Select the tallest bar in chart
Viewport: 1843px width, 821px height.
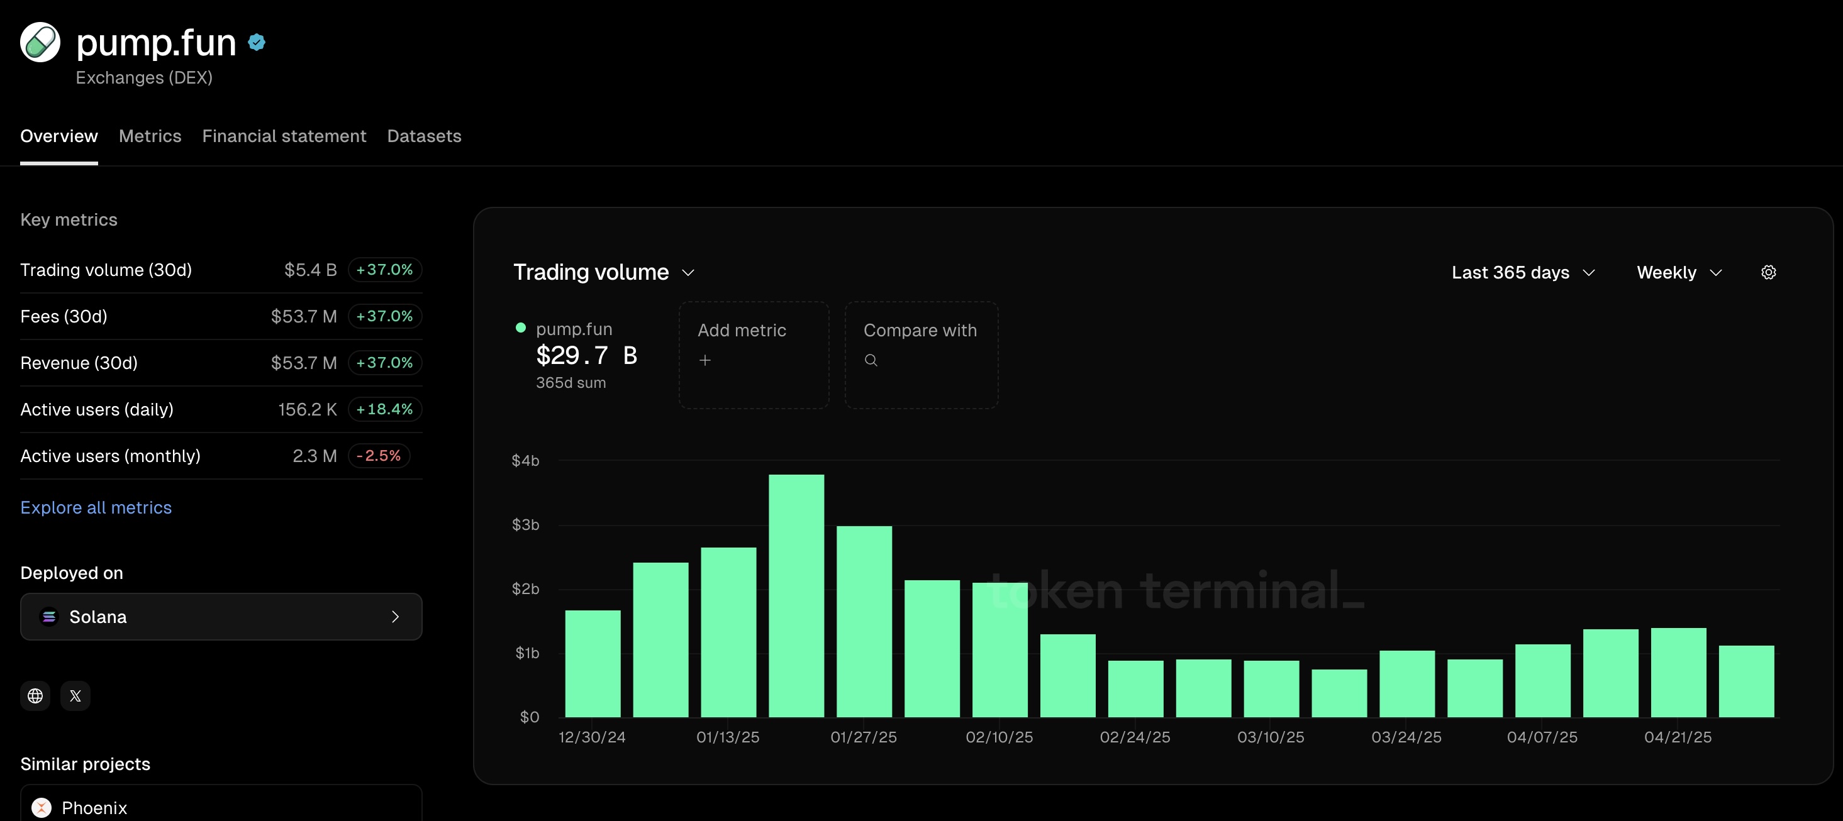click(796, 595)
